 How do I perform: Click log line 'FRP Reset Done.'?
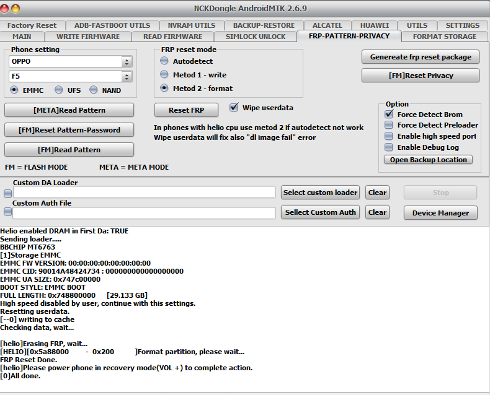click(29, 360)
